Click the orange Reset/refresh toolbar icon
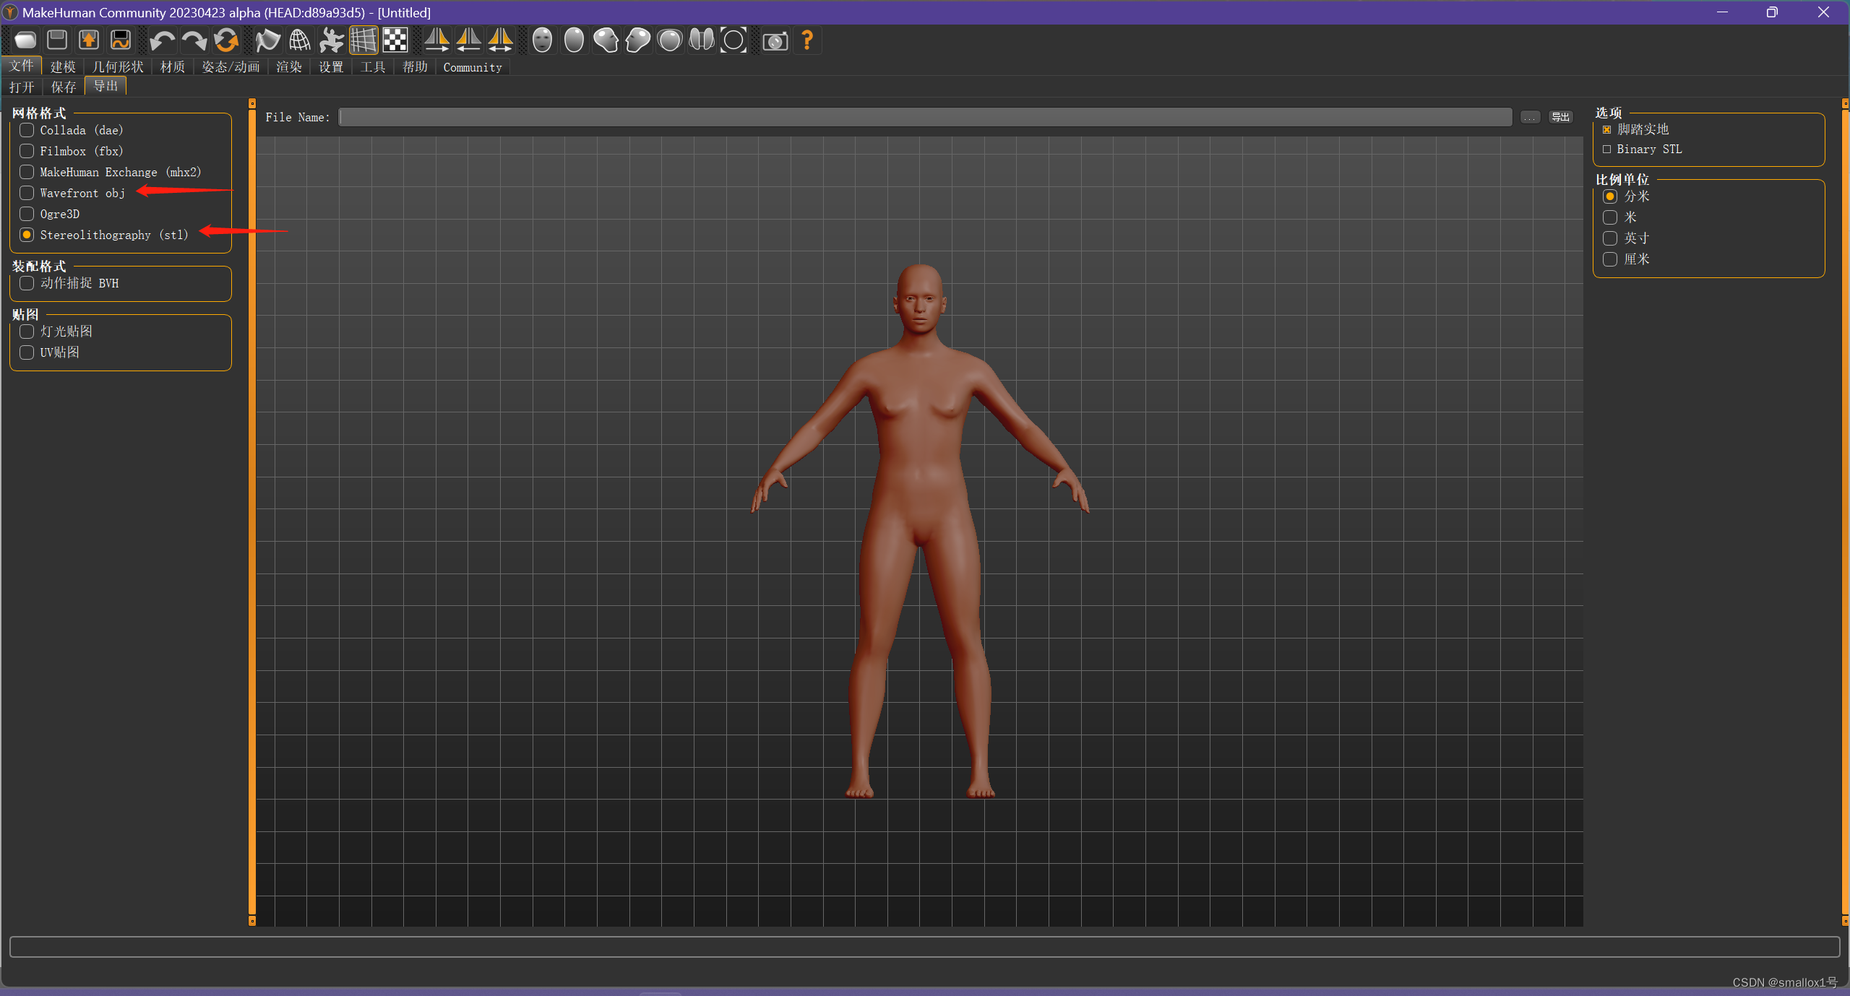 tap(225, 40)
